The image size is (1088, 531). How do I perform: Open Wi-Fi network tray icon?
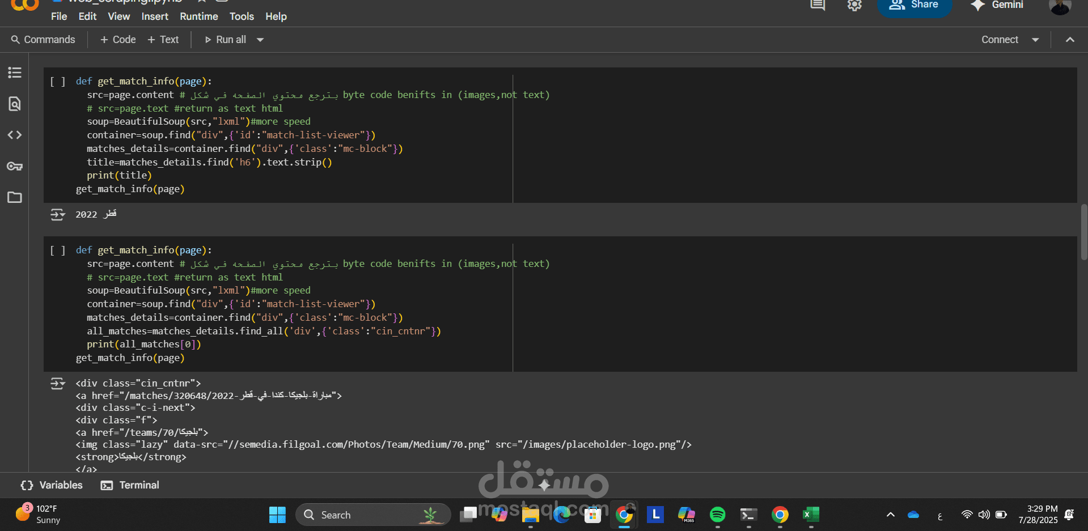click(967, 515)
